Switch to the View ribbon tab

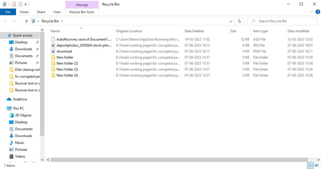click(x=57, y=12)
